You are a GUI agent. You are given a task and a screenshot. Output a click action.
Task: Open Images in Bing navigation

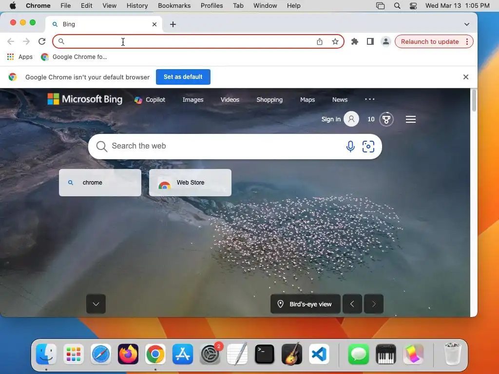[193, 99]
